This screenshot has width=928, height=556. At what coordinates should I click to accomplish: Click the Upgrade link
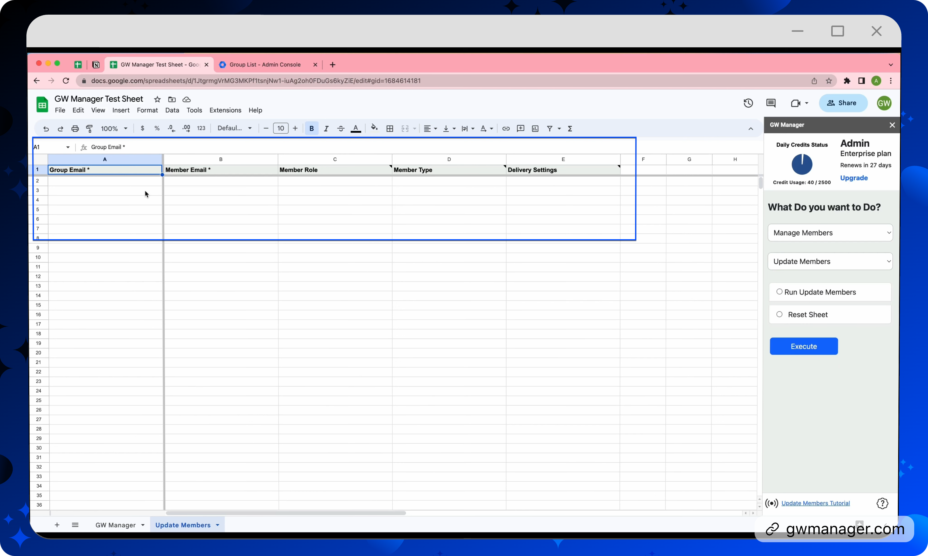tap(853, 177)
